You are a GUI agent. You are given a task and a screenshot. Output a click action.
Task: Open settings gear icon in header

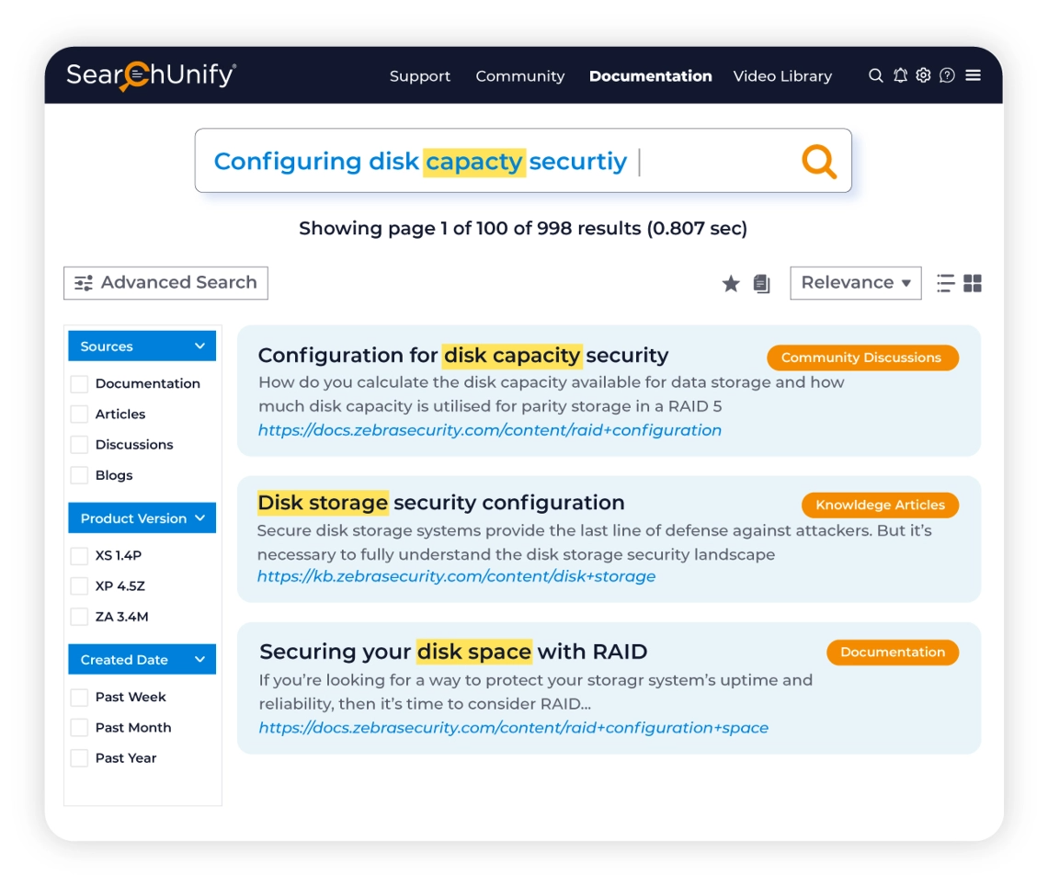pos(923,75)
